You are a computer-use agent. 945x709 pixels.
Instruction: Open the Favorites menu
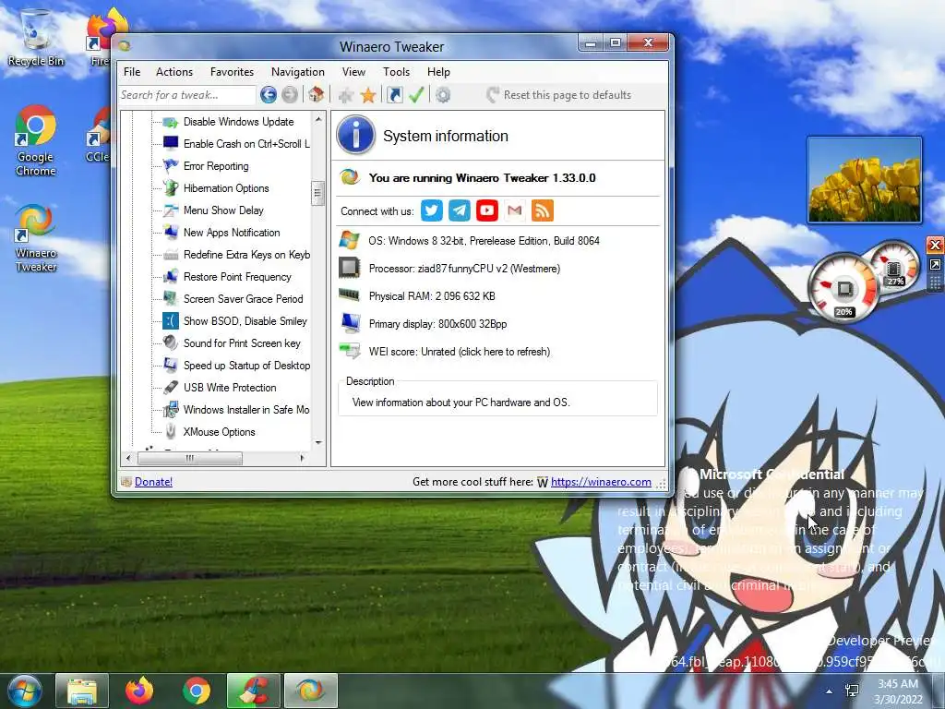pos(232,72)
